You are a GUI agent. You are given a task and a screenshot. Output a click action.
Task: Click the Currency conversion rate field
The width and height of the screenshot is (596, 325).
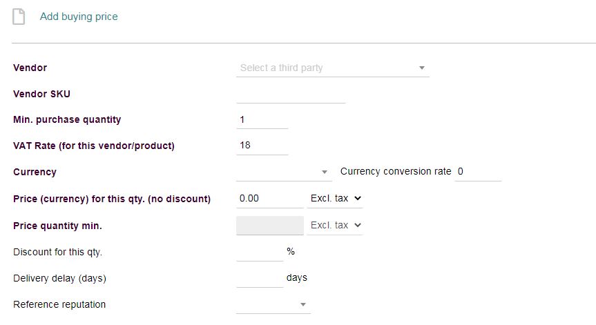click(478, 172)
